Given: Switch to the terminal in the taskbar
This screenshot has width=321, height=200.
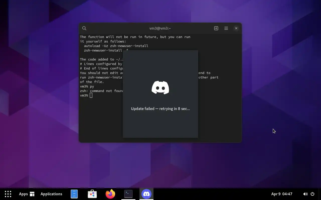Looking at the screenshot, I should click(128, 194).
